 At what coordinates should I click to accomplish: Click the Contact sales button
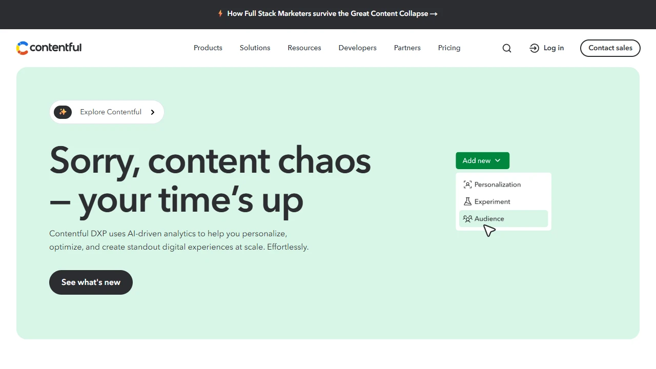[610, 48]
